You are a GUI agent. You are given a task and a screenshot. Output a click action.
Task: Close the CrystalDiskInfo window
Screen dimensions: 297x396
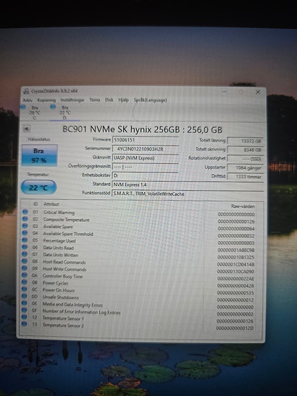(x=258, y=92)
